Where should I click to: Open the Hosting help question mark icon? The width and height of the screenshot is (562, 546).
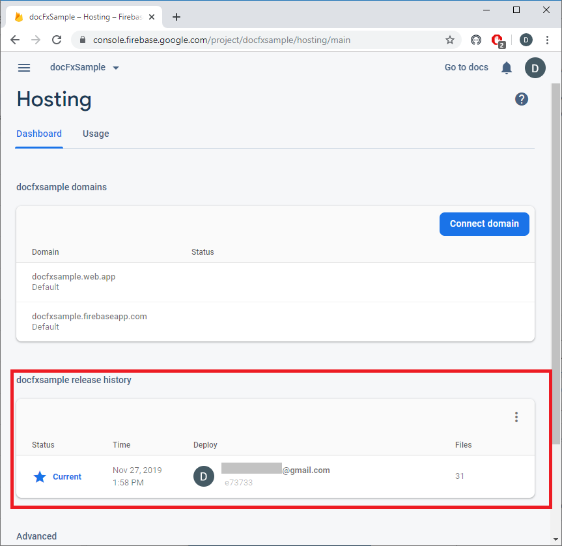(521, 99)
